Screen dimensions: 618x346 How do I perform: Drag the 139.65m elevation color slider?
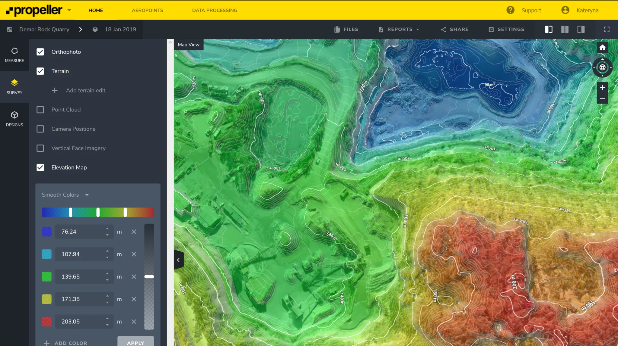pyautogui.click(x=98, y=212)
